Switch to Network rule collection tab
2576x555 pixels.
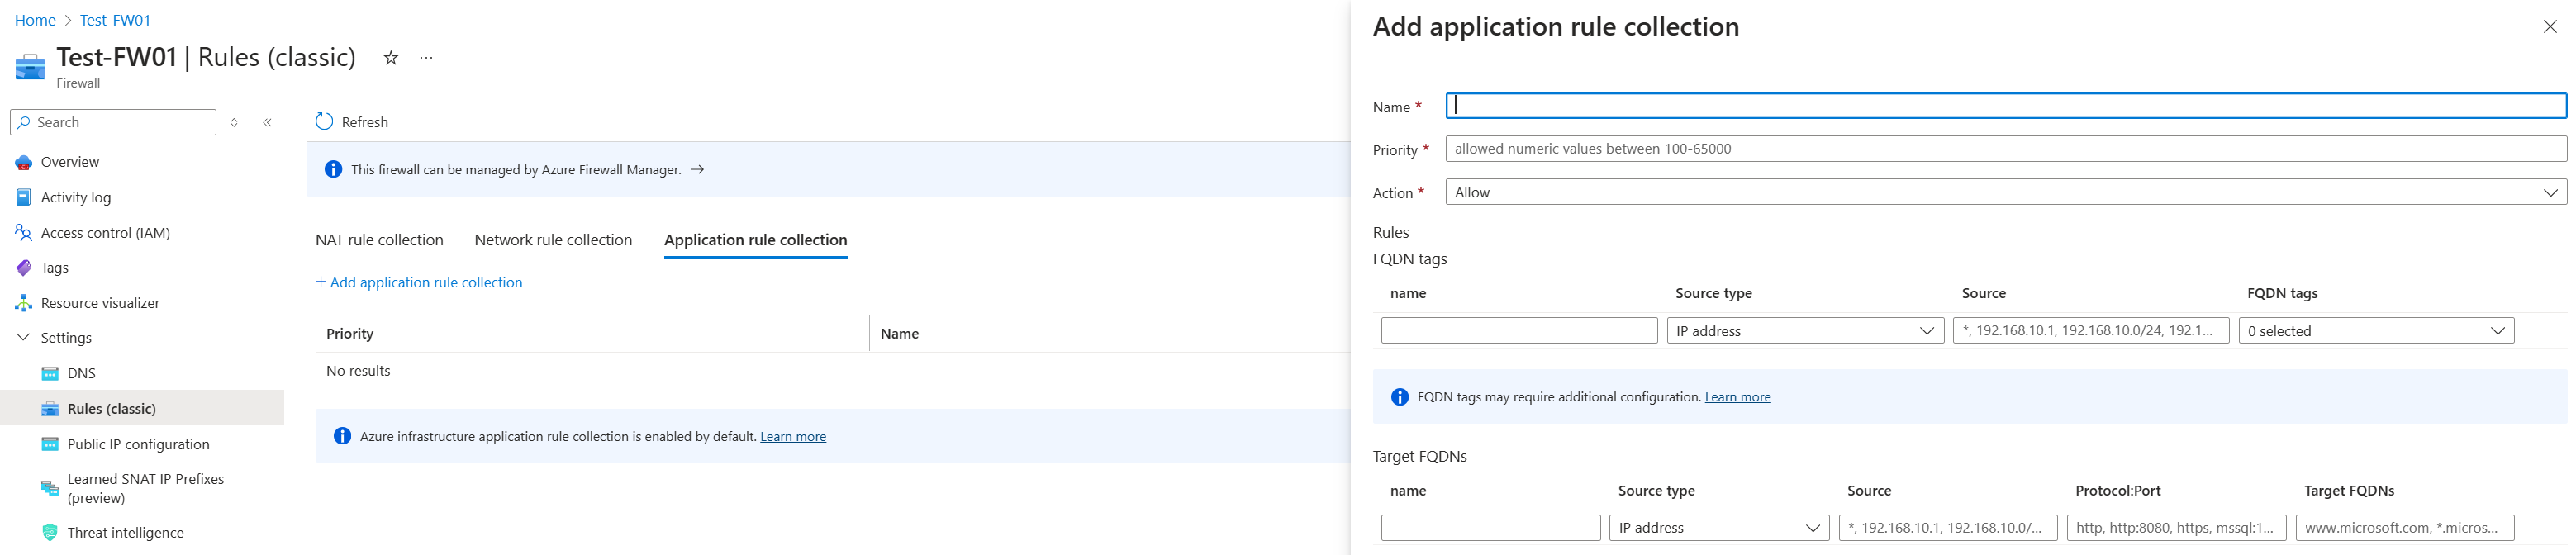(x=553, y=240)
